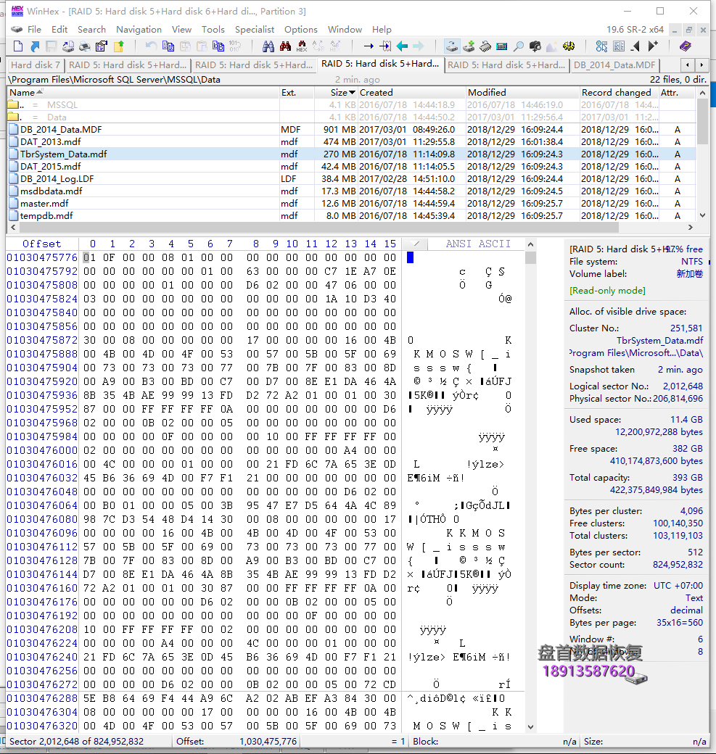Viewport: 716px width, 754px height.
Task: Click the Clone Disk green-plus icon
Action: (469, 46)
